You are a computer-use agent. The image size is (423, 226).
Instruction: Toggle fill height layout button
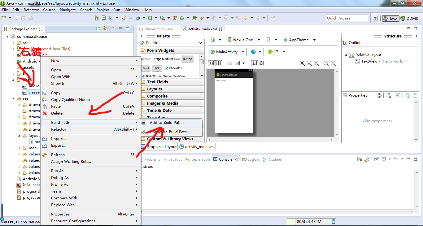tap(218, 63)
